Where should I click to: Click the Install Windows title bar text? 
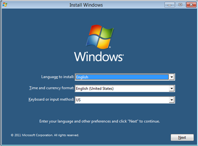86,5
